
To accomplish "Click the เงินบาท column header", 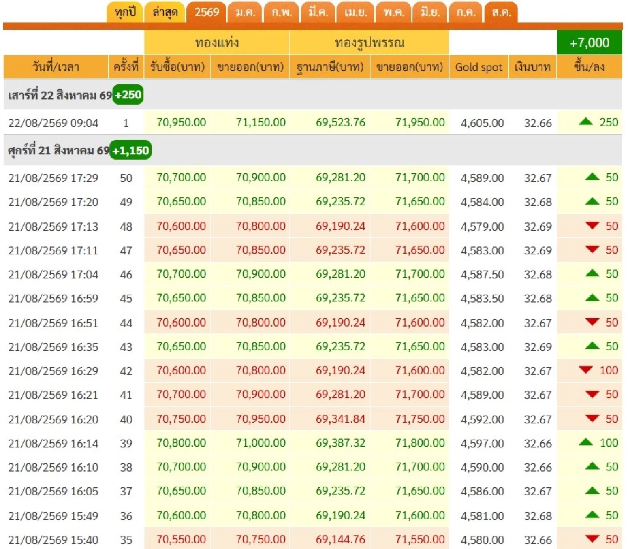I will pos(532,67).
